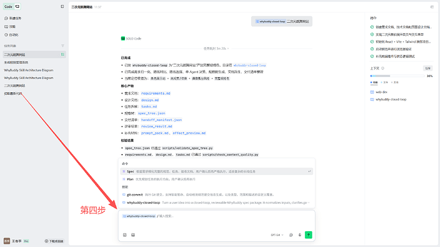Toggle the right panel icon in header
The width and height of the screenshot is (440, 247).
pyautogui.click(x=432, y=7)
